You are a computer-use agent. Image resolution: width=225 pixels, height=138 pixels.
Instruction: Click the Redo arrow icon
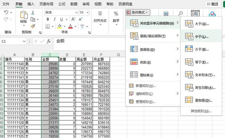click(x=6, y=19)
